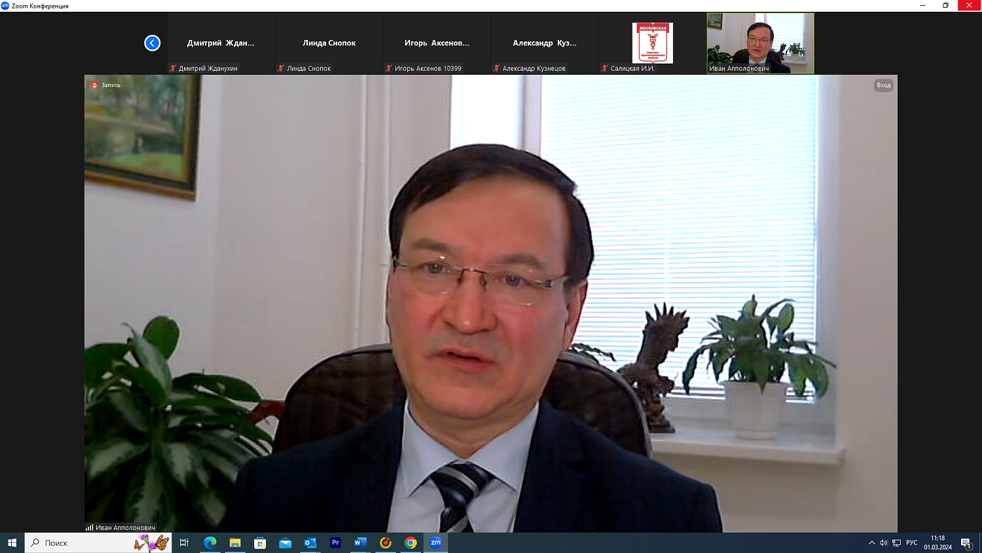This screenshot has height=553, width=982.
Task: Open Google Chrome from taskbar
Action: pos(410,543)
